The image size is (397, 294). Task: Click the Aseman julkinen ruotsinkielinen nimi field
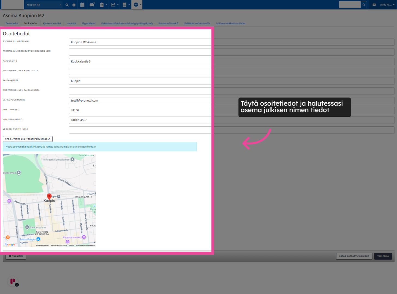(x=231, y=52)
